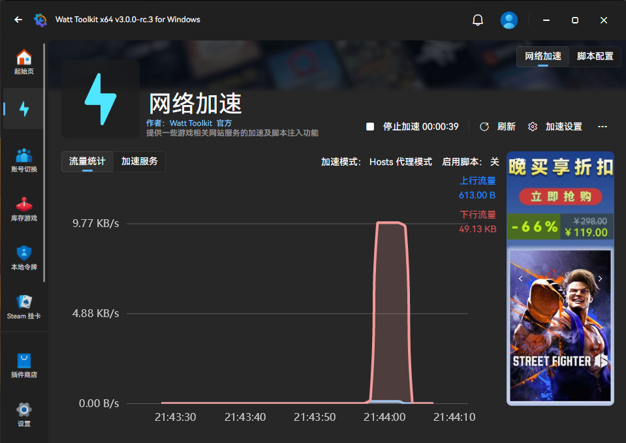Click the 49.13 KB download value
Screen dimensions: 626x443
[x=477, y=229]
